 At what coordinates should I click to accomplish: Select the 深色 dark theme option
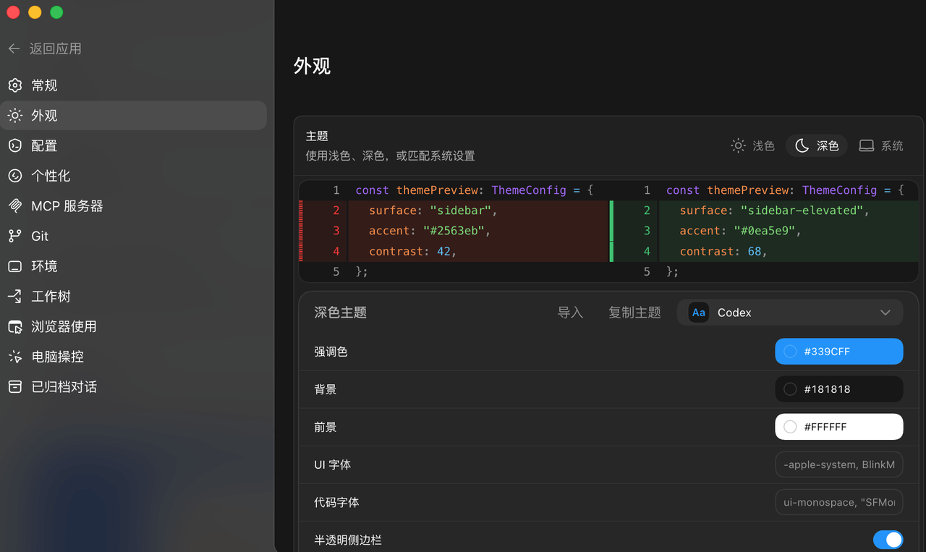click(817, 145)
